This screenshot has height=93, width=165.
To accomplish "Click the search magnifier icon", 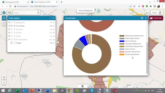I will (x=38, y=13).
